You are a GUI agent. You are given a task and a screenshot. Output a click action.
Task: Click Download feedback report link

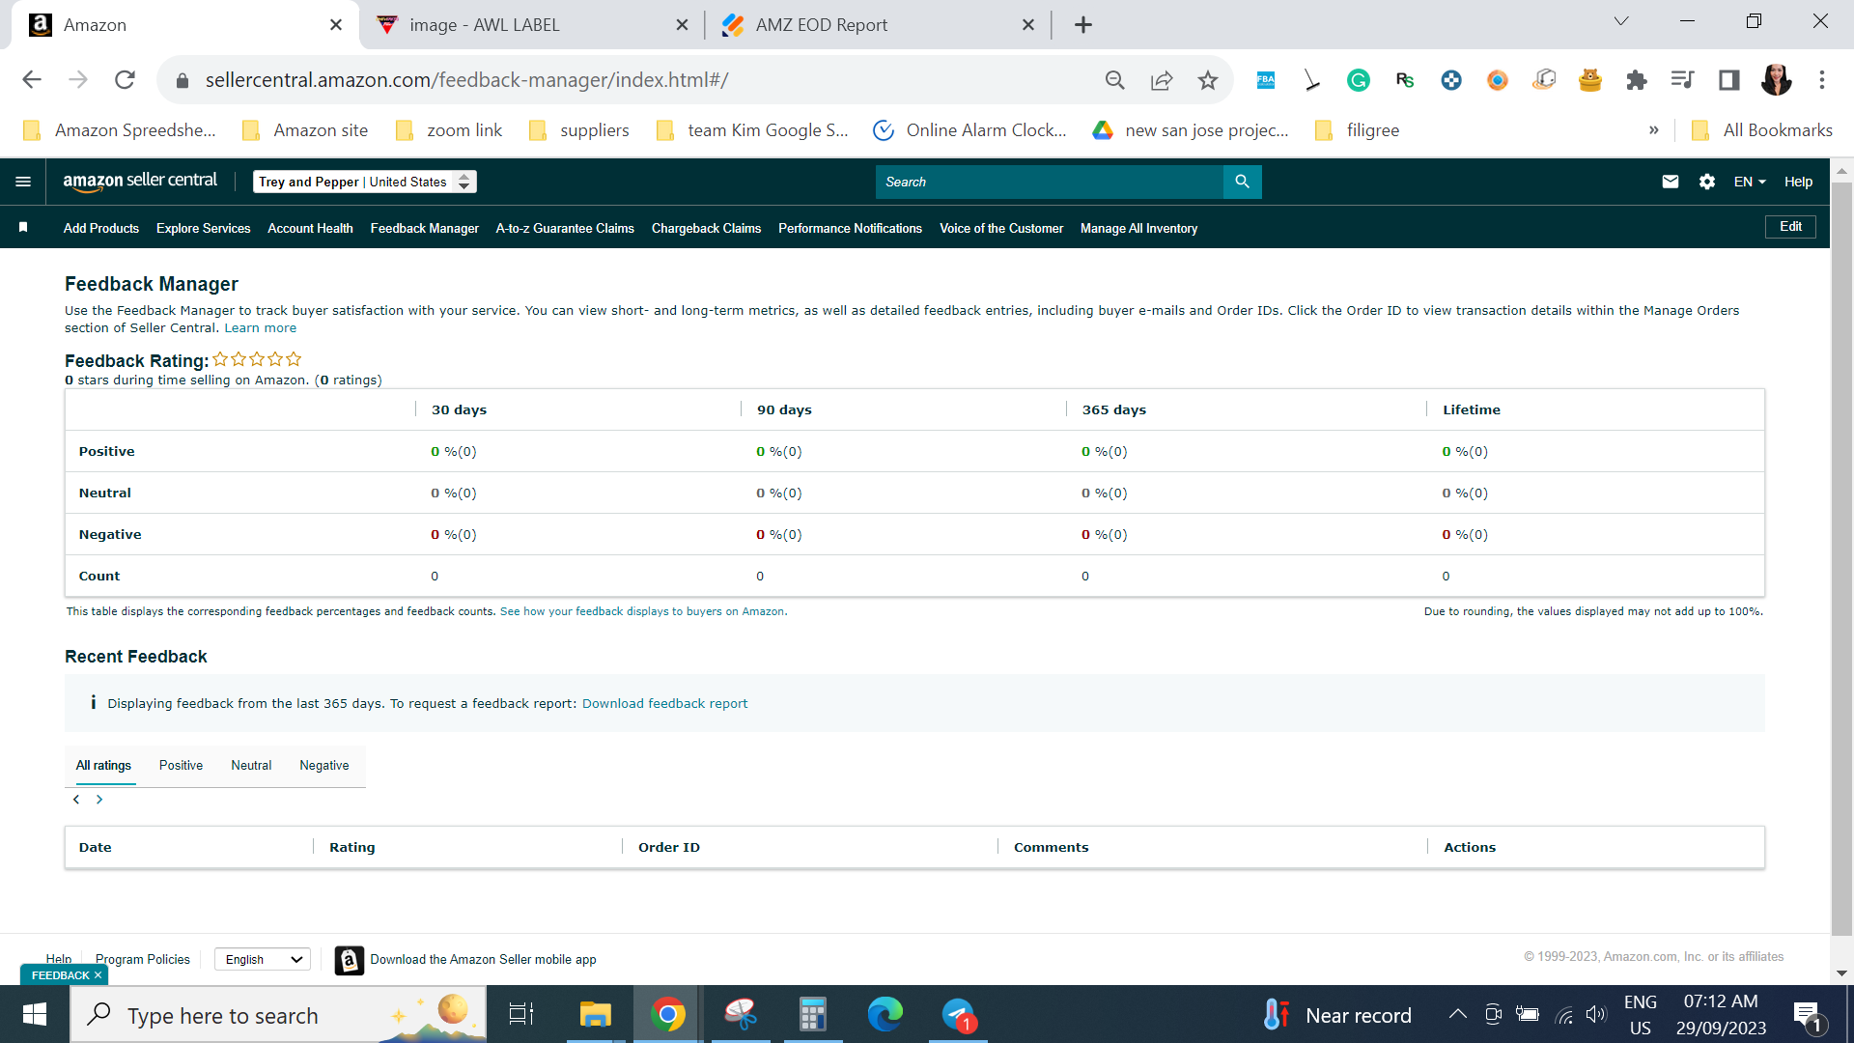pos(664,703)
